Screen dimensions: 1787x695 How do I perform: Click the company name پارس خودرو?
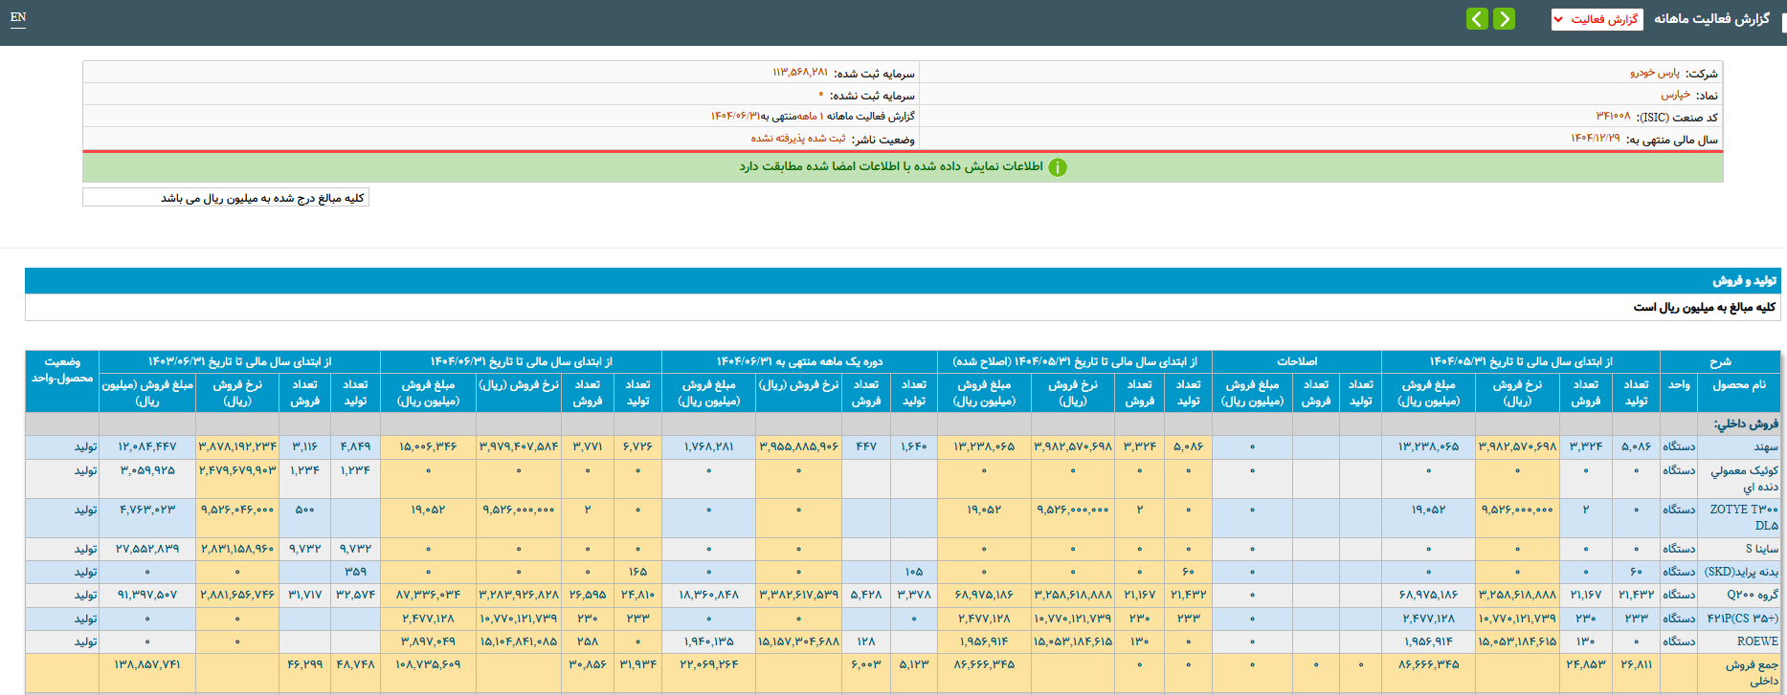coord(1655,74)
